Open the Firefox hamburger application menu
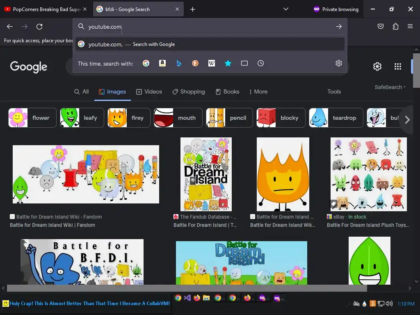 (x=410, y=26)
